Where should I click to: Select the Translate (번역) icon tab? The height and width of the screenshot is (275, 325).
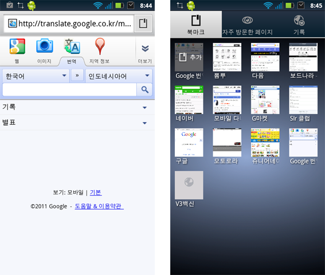click(72, 46)
